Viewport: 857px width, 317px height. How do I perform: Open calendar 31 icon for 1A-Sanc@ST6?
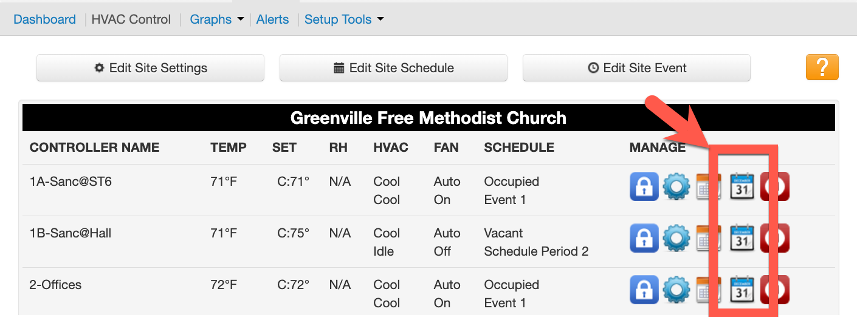tap(742, 186)
